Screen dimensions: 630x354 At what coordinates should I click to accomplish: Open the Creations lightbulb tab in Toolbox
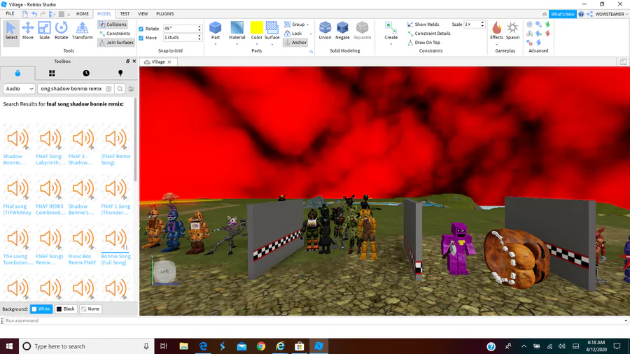point(120,73)
